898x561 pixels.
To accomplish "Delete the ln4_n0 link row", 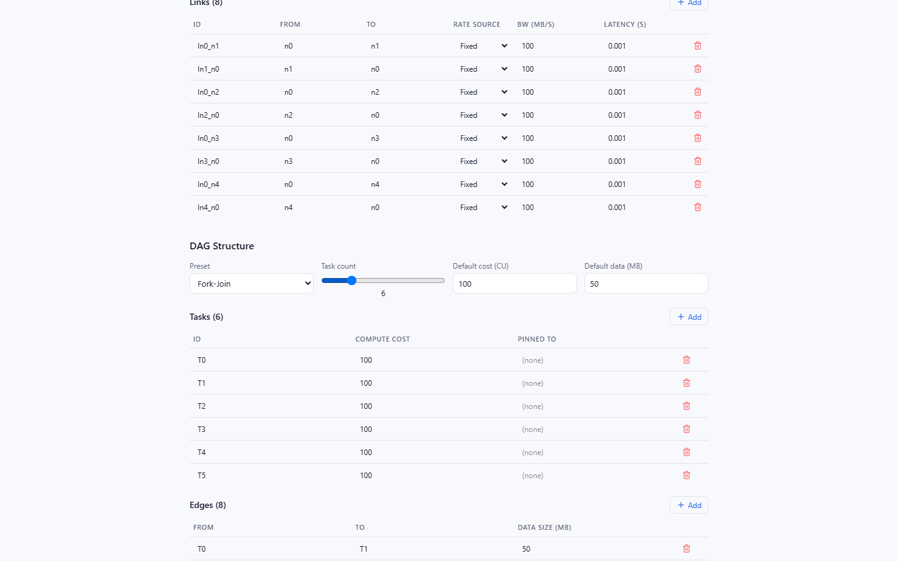I will [x=698, y=207].
